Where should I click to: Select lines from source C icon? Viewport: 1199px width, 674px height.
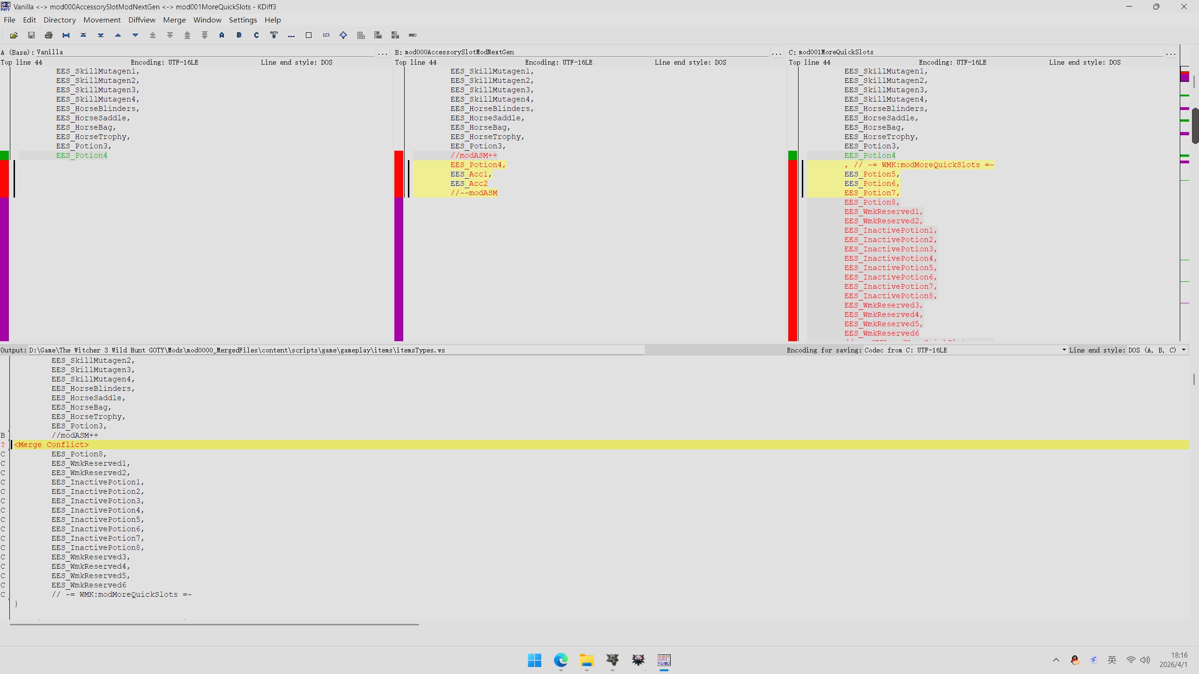click(x=257, y=35)
